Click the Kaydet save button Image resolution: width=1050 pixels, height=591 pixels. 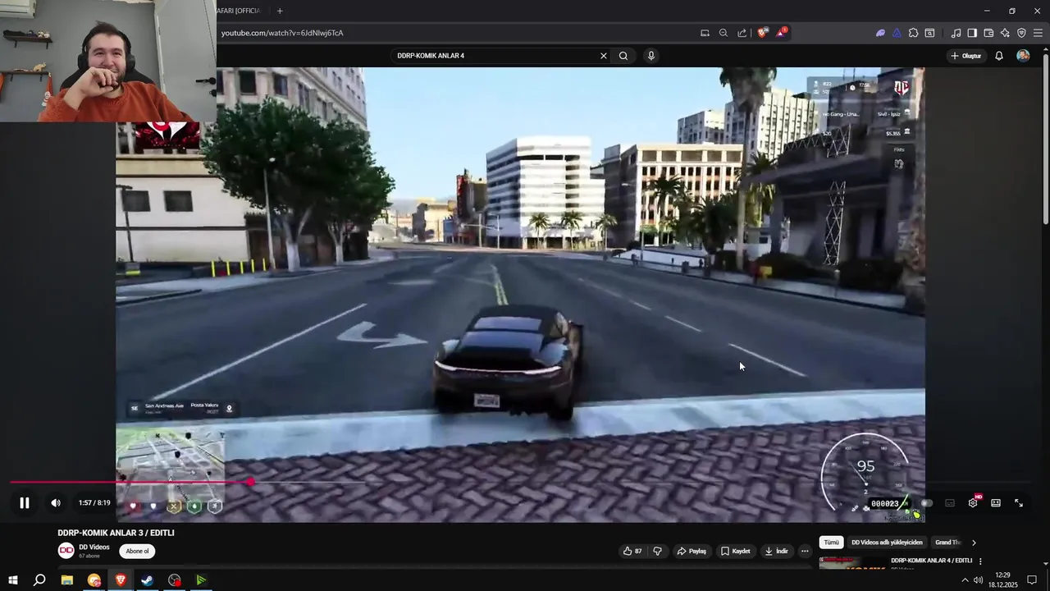(x=736, y=551)
